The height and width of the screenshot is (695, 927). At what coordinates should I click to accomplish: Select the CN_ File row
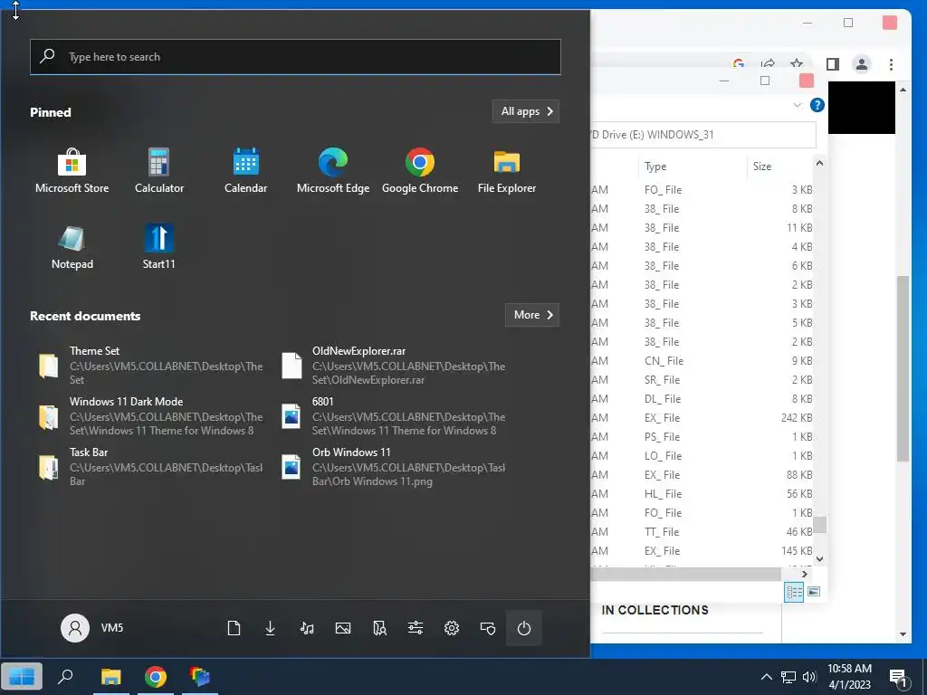[702, 360]
